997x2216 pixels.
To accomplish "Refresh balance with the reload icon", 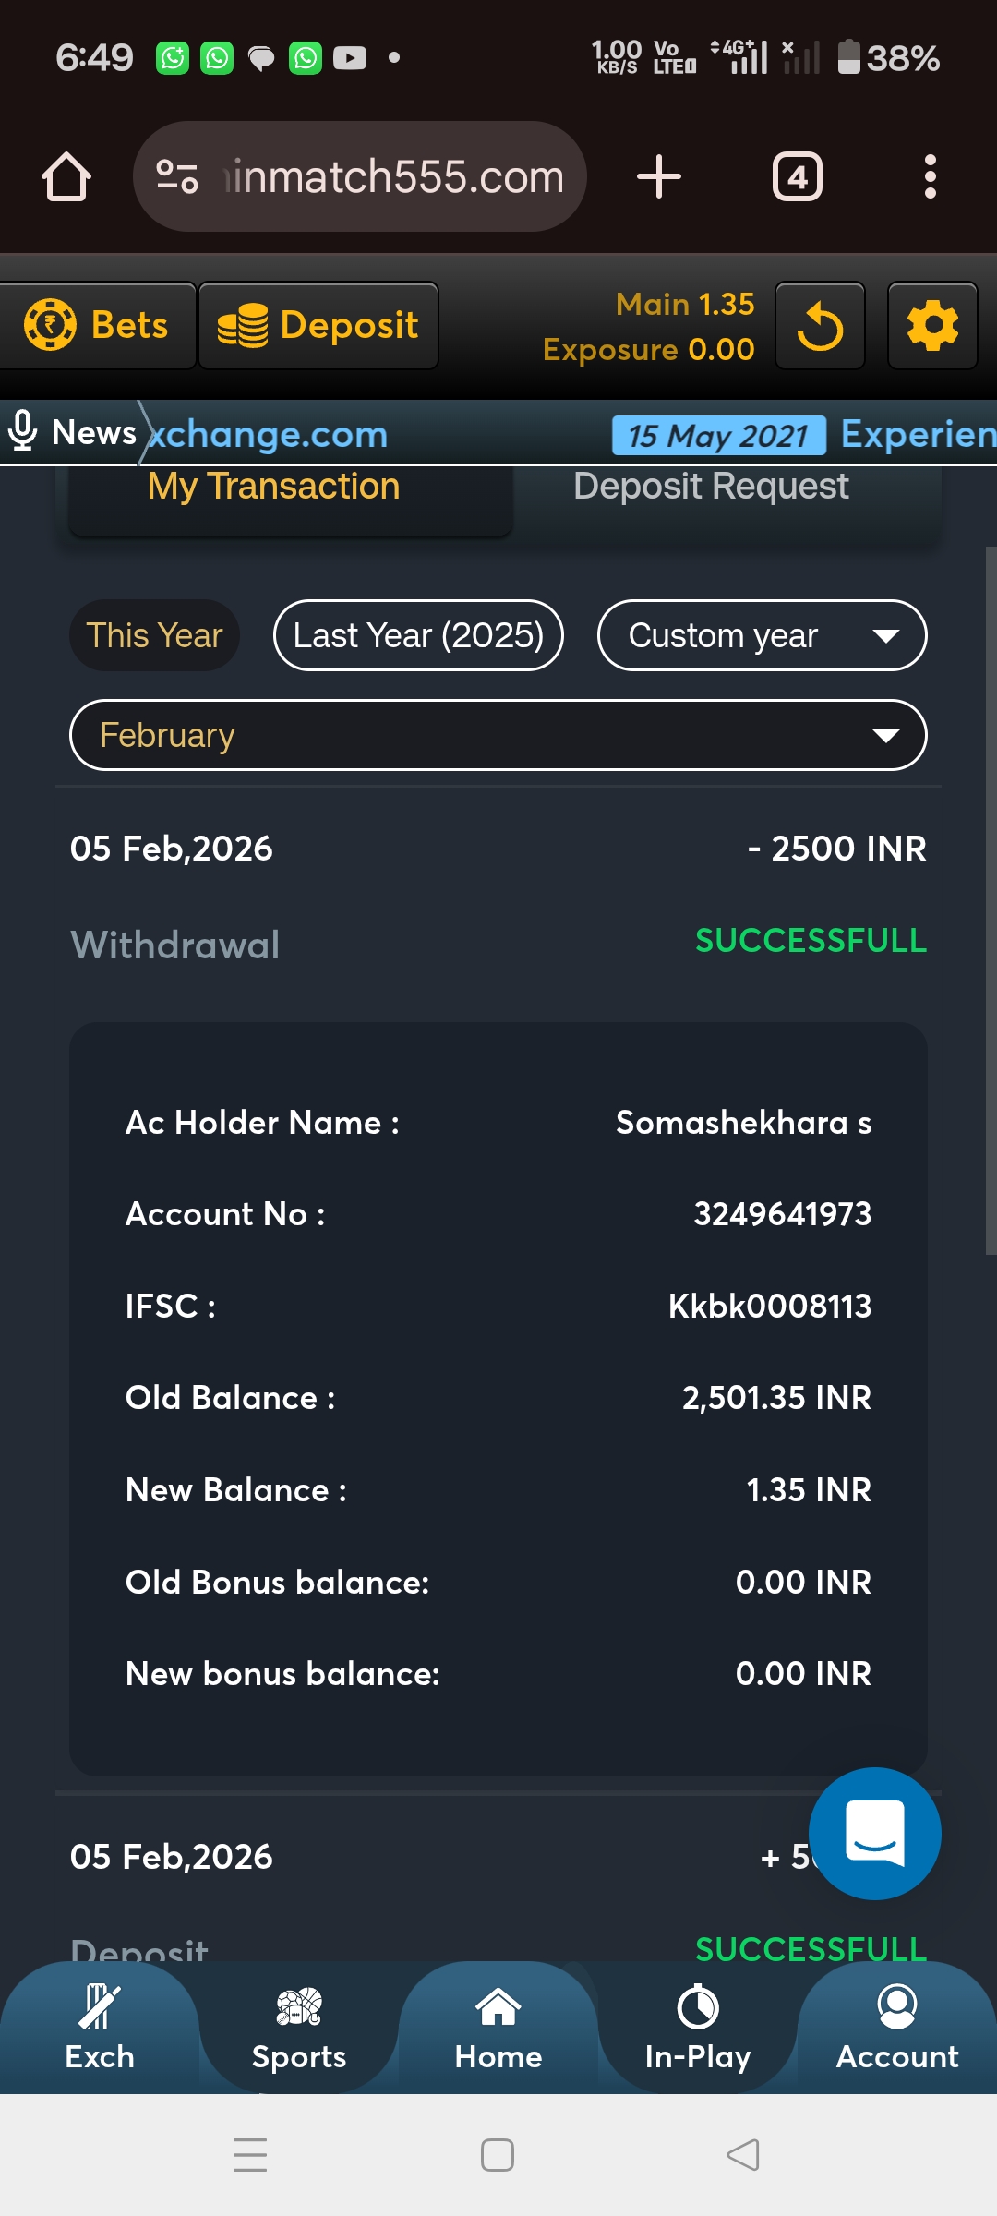I will (820, 327).
